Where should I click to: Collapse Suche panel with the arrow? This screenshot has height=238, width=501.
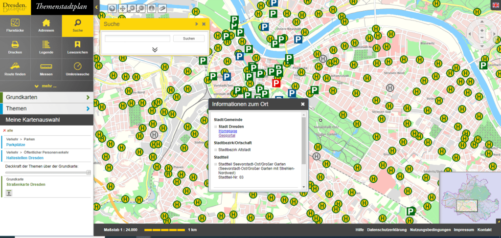(197, 24)
